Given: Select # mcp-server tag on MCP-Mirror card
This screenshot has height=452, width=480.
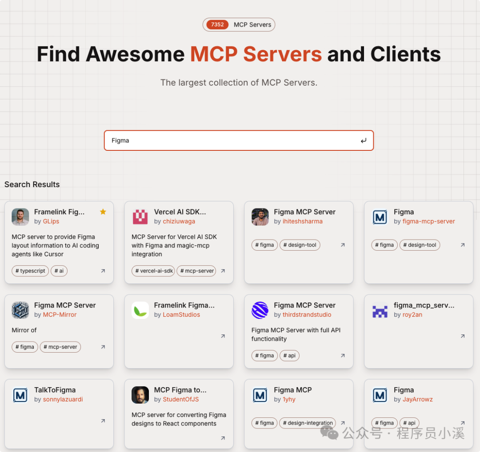Looking at the screenshot, I should (60, 347).
